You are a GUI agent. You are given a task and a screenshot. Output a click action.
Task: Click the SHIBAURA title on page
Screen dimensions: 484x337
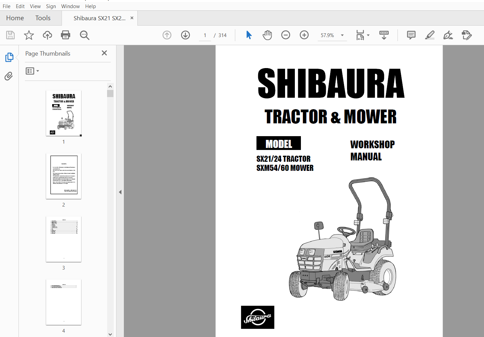click(331, 83)
